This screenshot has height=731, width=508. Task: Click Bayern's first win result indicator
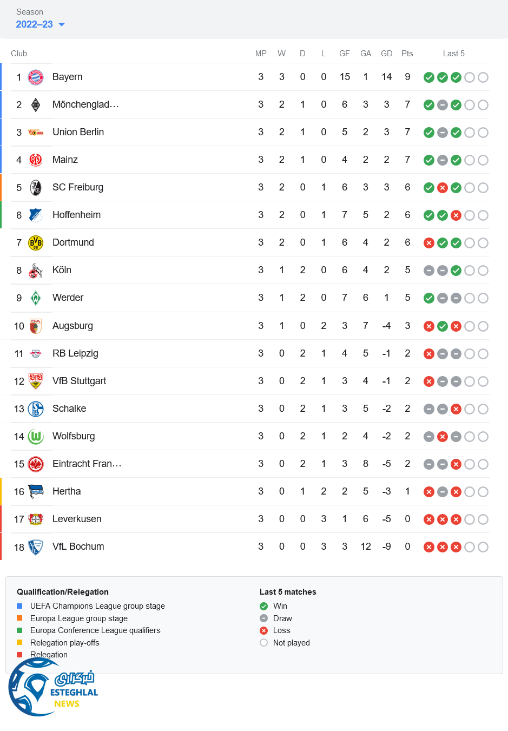tap(429, 77)
